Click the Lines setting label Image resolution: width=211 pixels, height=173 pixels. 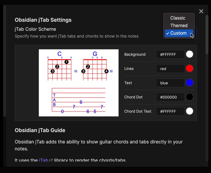coord(129,68)
